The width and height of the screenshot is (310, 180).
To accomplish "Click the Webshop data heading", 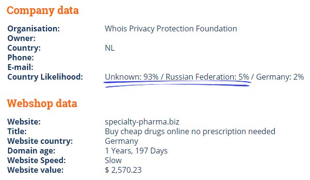I will click(x=42, y=103).
